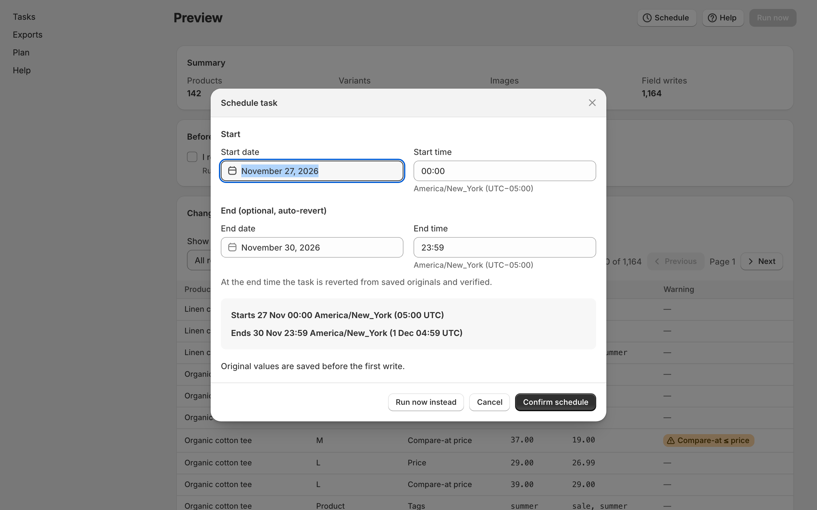Select the Ends 30 Nov summary line
Viewport: 817px width, 510px height.
tap(347, 333)
